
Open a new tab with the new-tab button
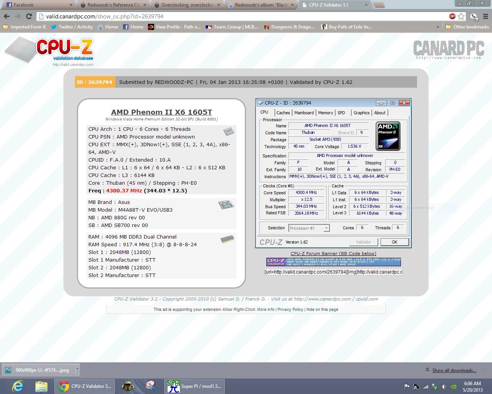[379, 5]
